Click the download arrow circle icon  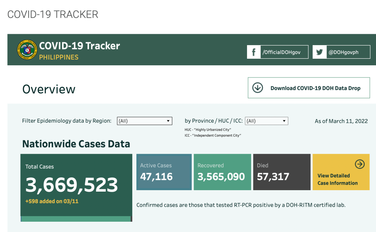pos(258,88)
